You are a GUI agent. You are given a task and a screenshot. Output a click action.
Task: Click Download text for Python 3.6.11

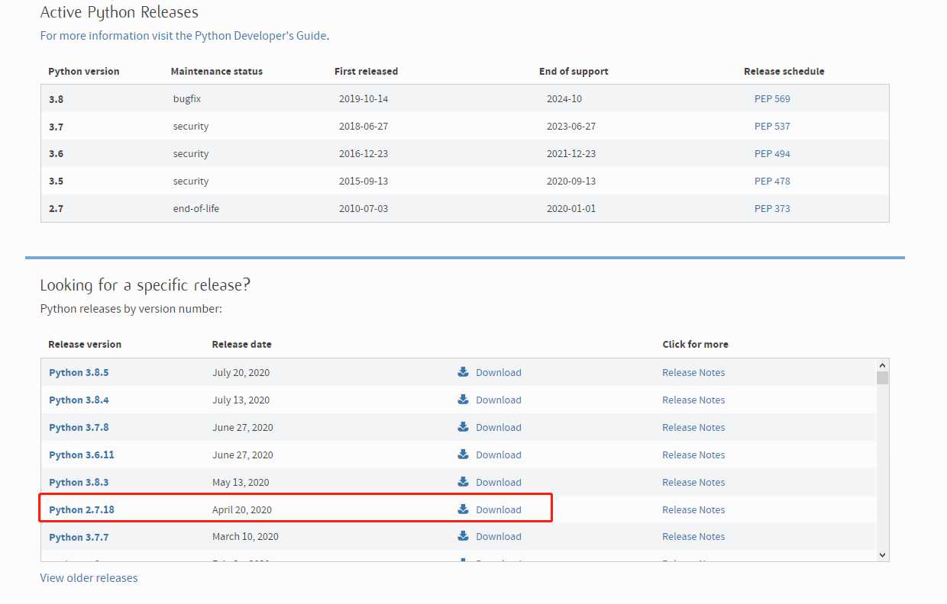tap(499, 455)
